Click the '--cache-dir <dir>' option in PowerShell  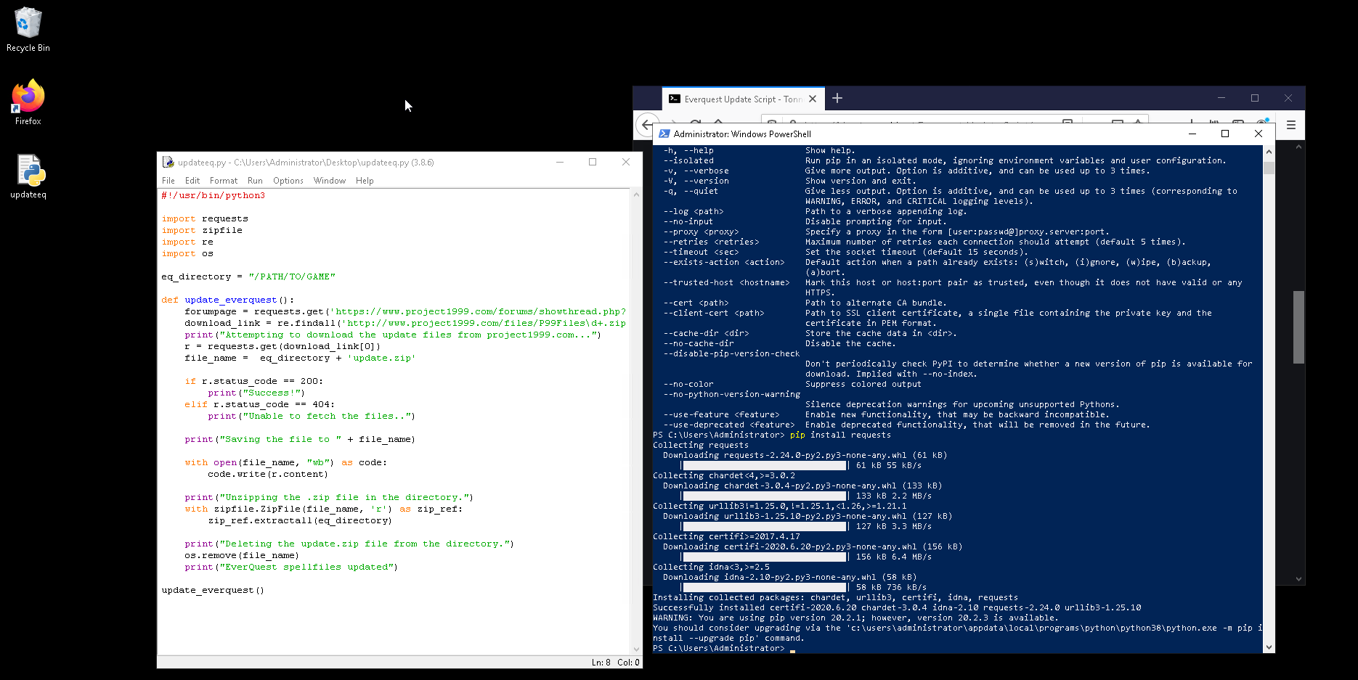click(x=705, y=334)
